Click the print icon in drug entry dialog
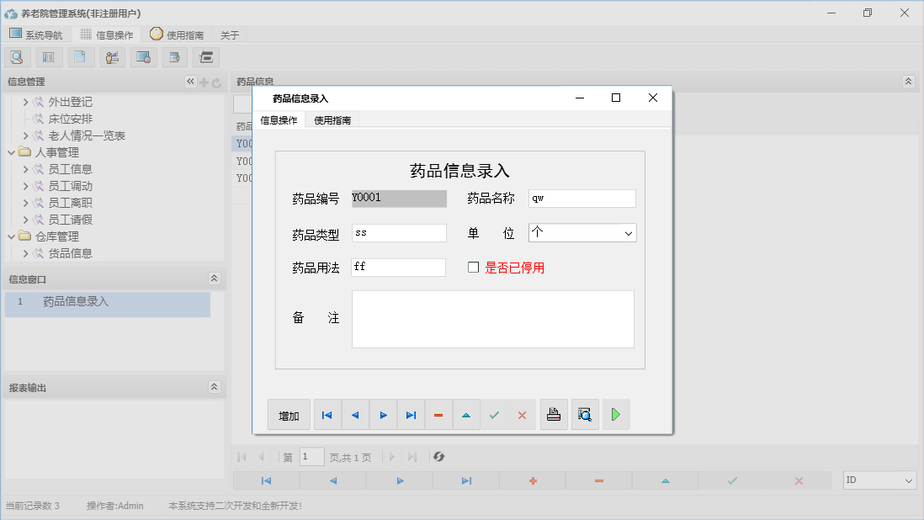This screenshot has width=924, height=520. [554, 414]
